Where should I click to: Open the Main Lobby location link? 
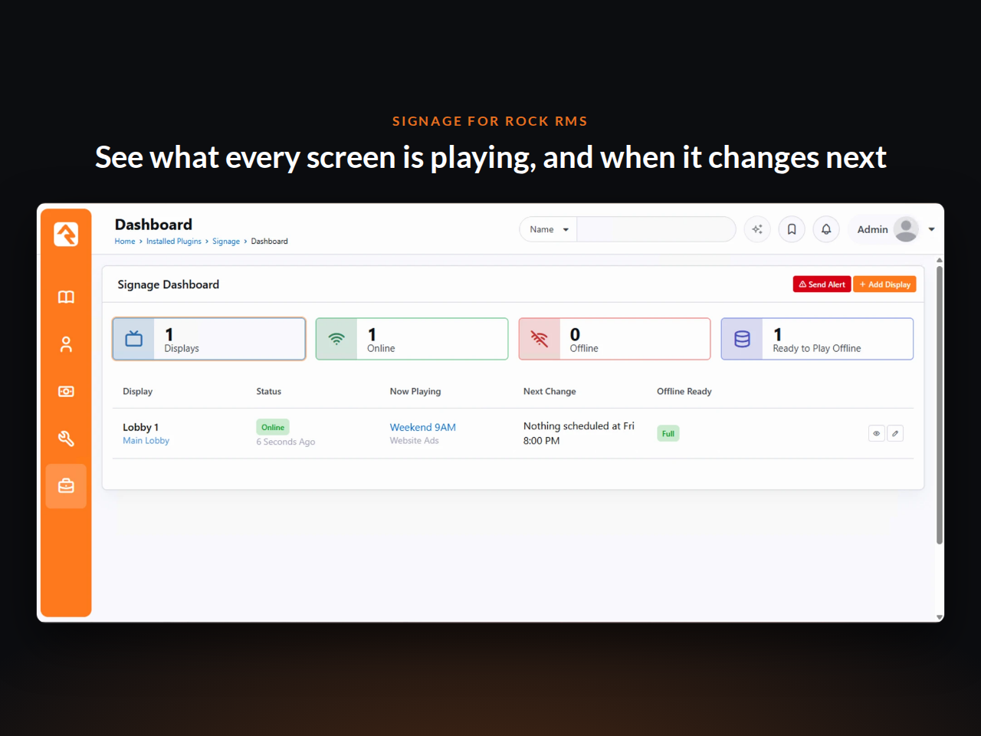(146, 441)
